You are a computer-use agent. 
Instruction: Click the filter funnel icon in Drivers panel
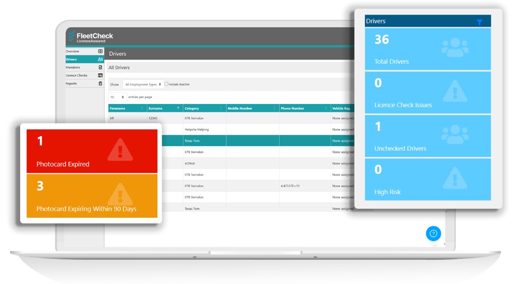coord(479,22)
